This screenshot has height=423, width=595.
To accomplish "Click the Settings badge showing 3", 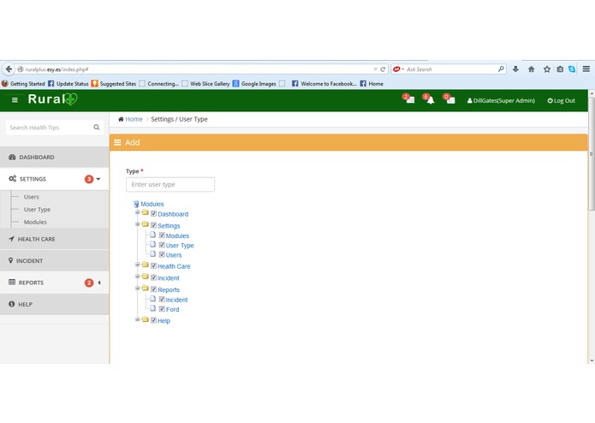I will pyautogui.click(x=89, y=179).
